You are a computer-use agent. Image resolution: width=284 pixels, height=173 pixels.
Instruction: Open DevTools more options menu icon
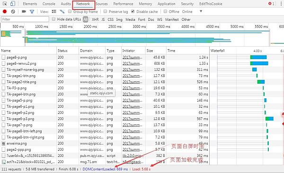pyautogui.click(x=281, y=4)
